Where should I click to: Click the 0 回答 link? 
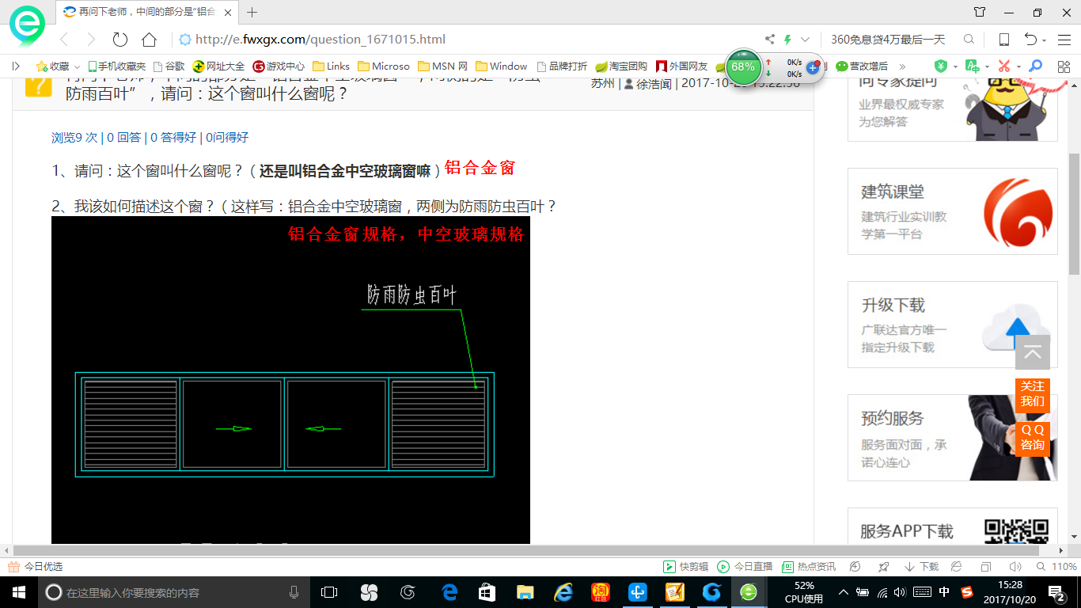click(x=124, y=137)
